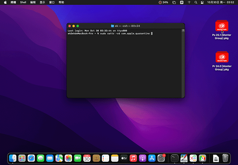Viewport: 238px width, 165px height.
Task: Open Reminders app in the Dock
Action: click(x=106, y=158)
